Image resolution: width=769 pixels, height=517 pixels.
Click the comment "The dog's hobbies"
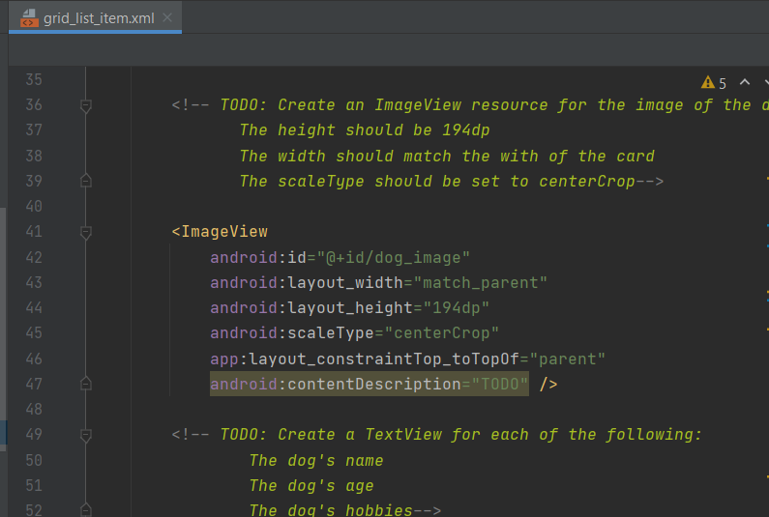coord(331,509)
